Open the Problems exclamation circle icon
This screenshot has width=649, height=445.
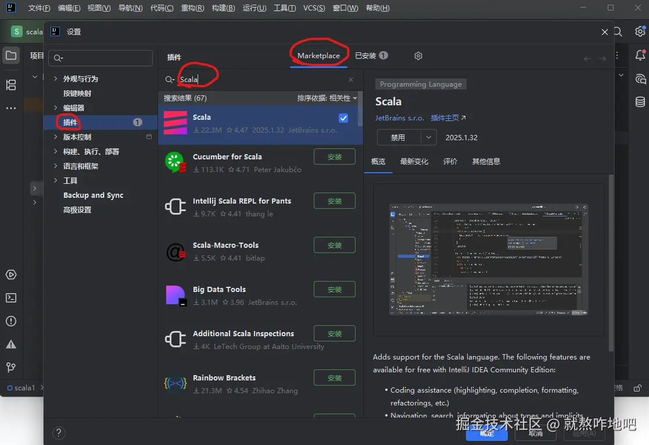11,321
